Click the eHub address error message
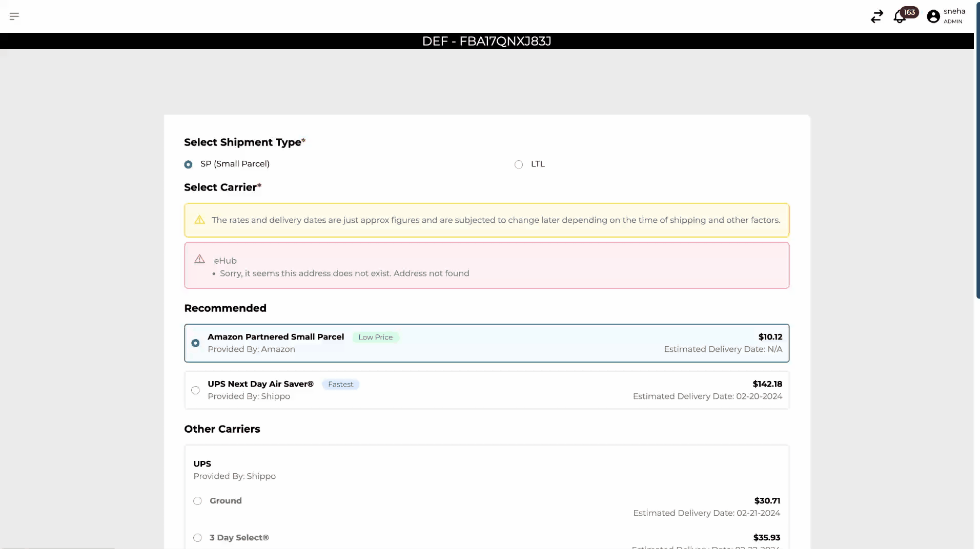 [344, 273]
